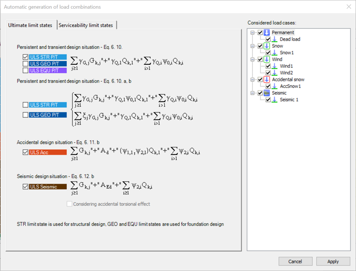
Task: Select the Seismic 1 tree item label
Action: tap(289, 99)
